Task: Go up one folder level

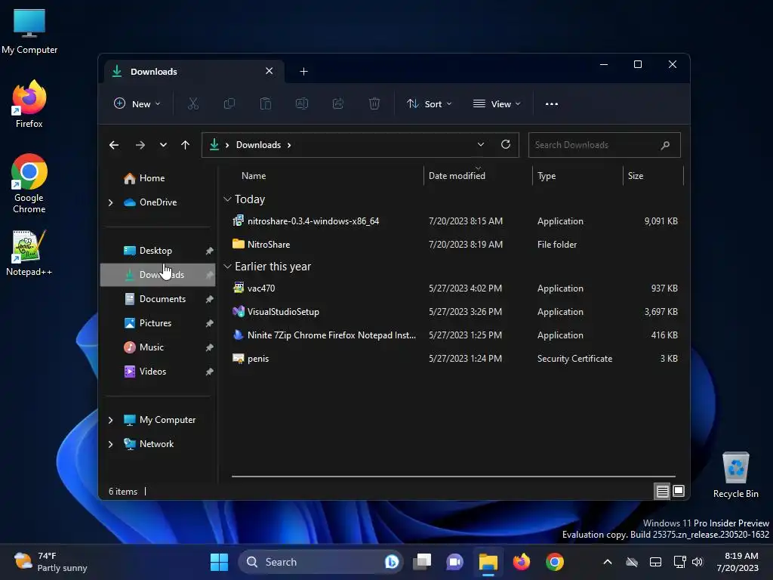Action: pos(186,145)
